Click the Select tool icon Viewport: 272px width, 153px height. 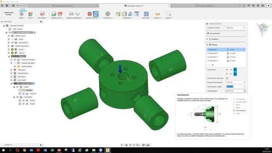(168, 14)
